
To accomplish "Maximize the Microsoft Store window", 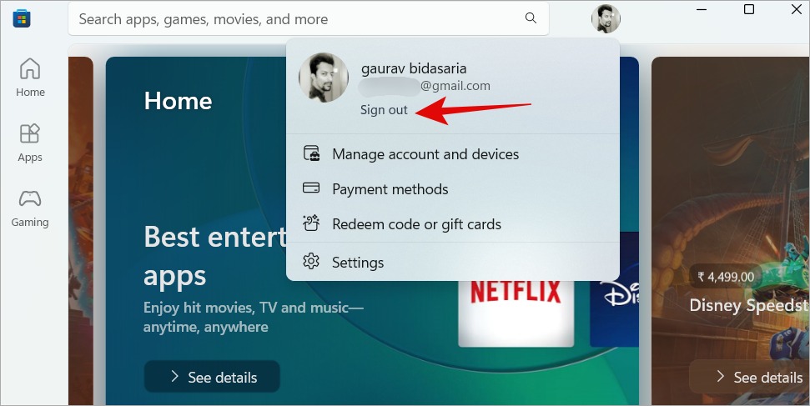I will coord(749,9).
